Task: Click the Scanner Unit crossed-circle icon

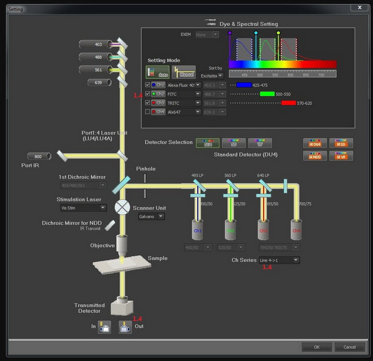Action: coord(122,207)
